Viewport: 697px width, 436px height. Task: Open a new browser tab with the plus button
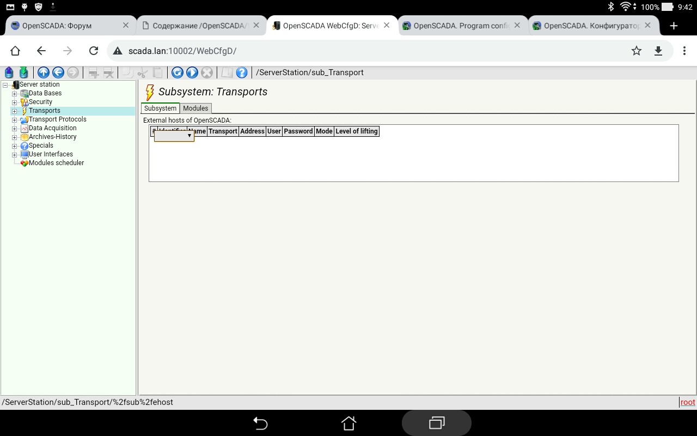click(674, 26)
